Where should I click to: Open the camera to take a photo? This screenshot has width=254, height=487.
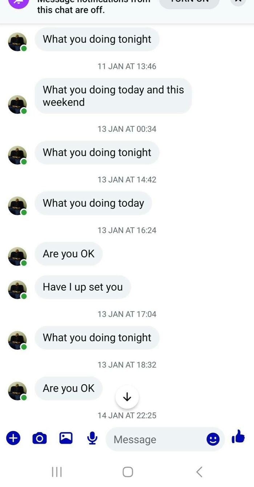pyautogui.click(x=40, y=438)
